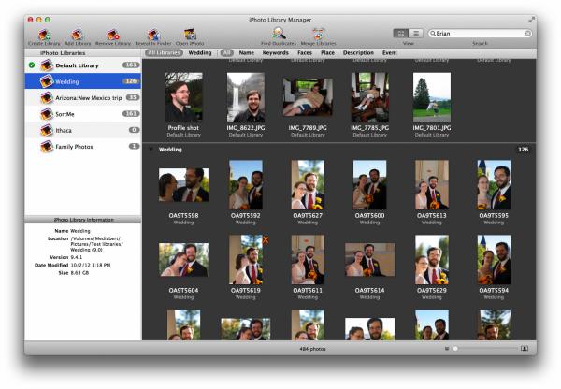Select the Wedding scope button
Viewport: 561px width, 389px height.
click(200, 53)
